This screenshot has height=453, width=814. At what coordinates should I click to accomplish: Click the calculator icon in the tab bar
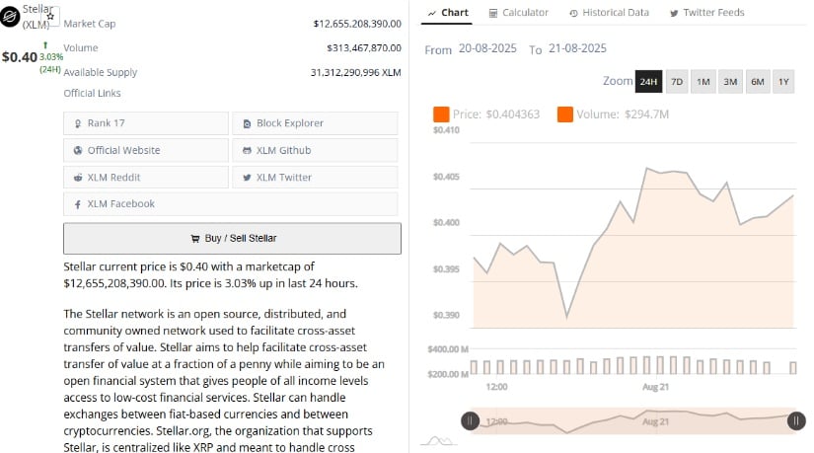point(492,13)
